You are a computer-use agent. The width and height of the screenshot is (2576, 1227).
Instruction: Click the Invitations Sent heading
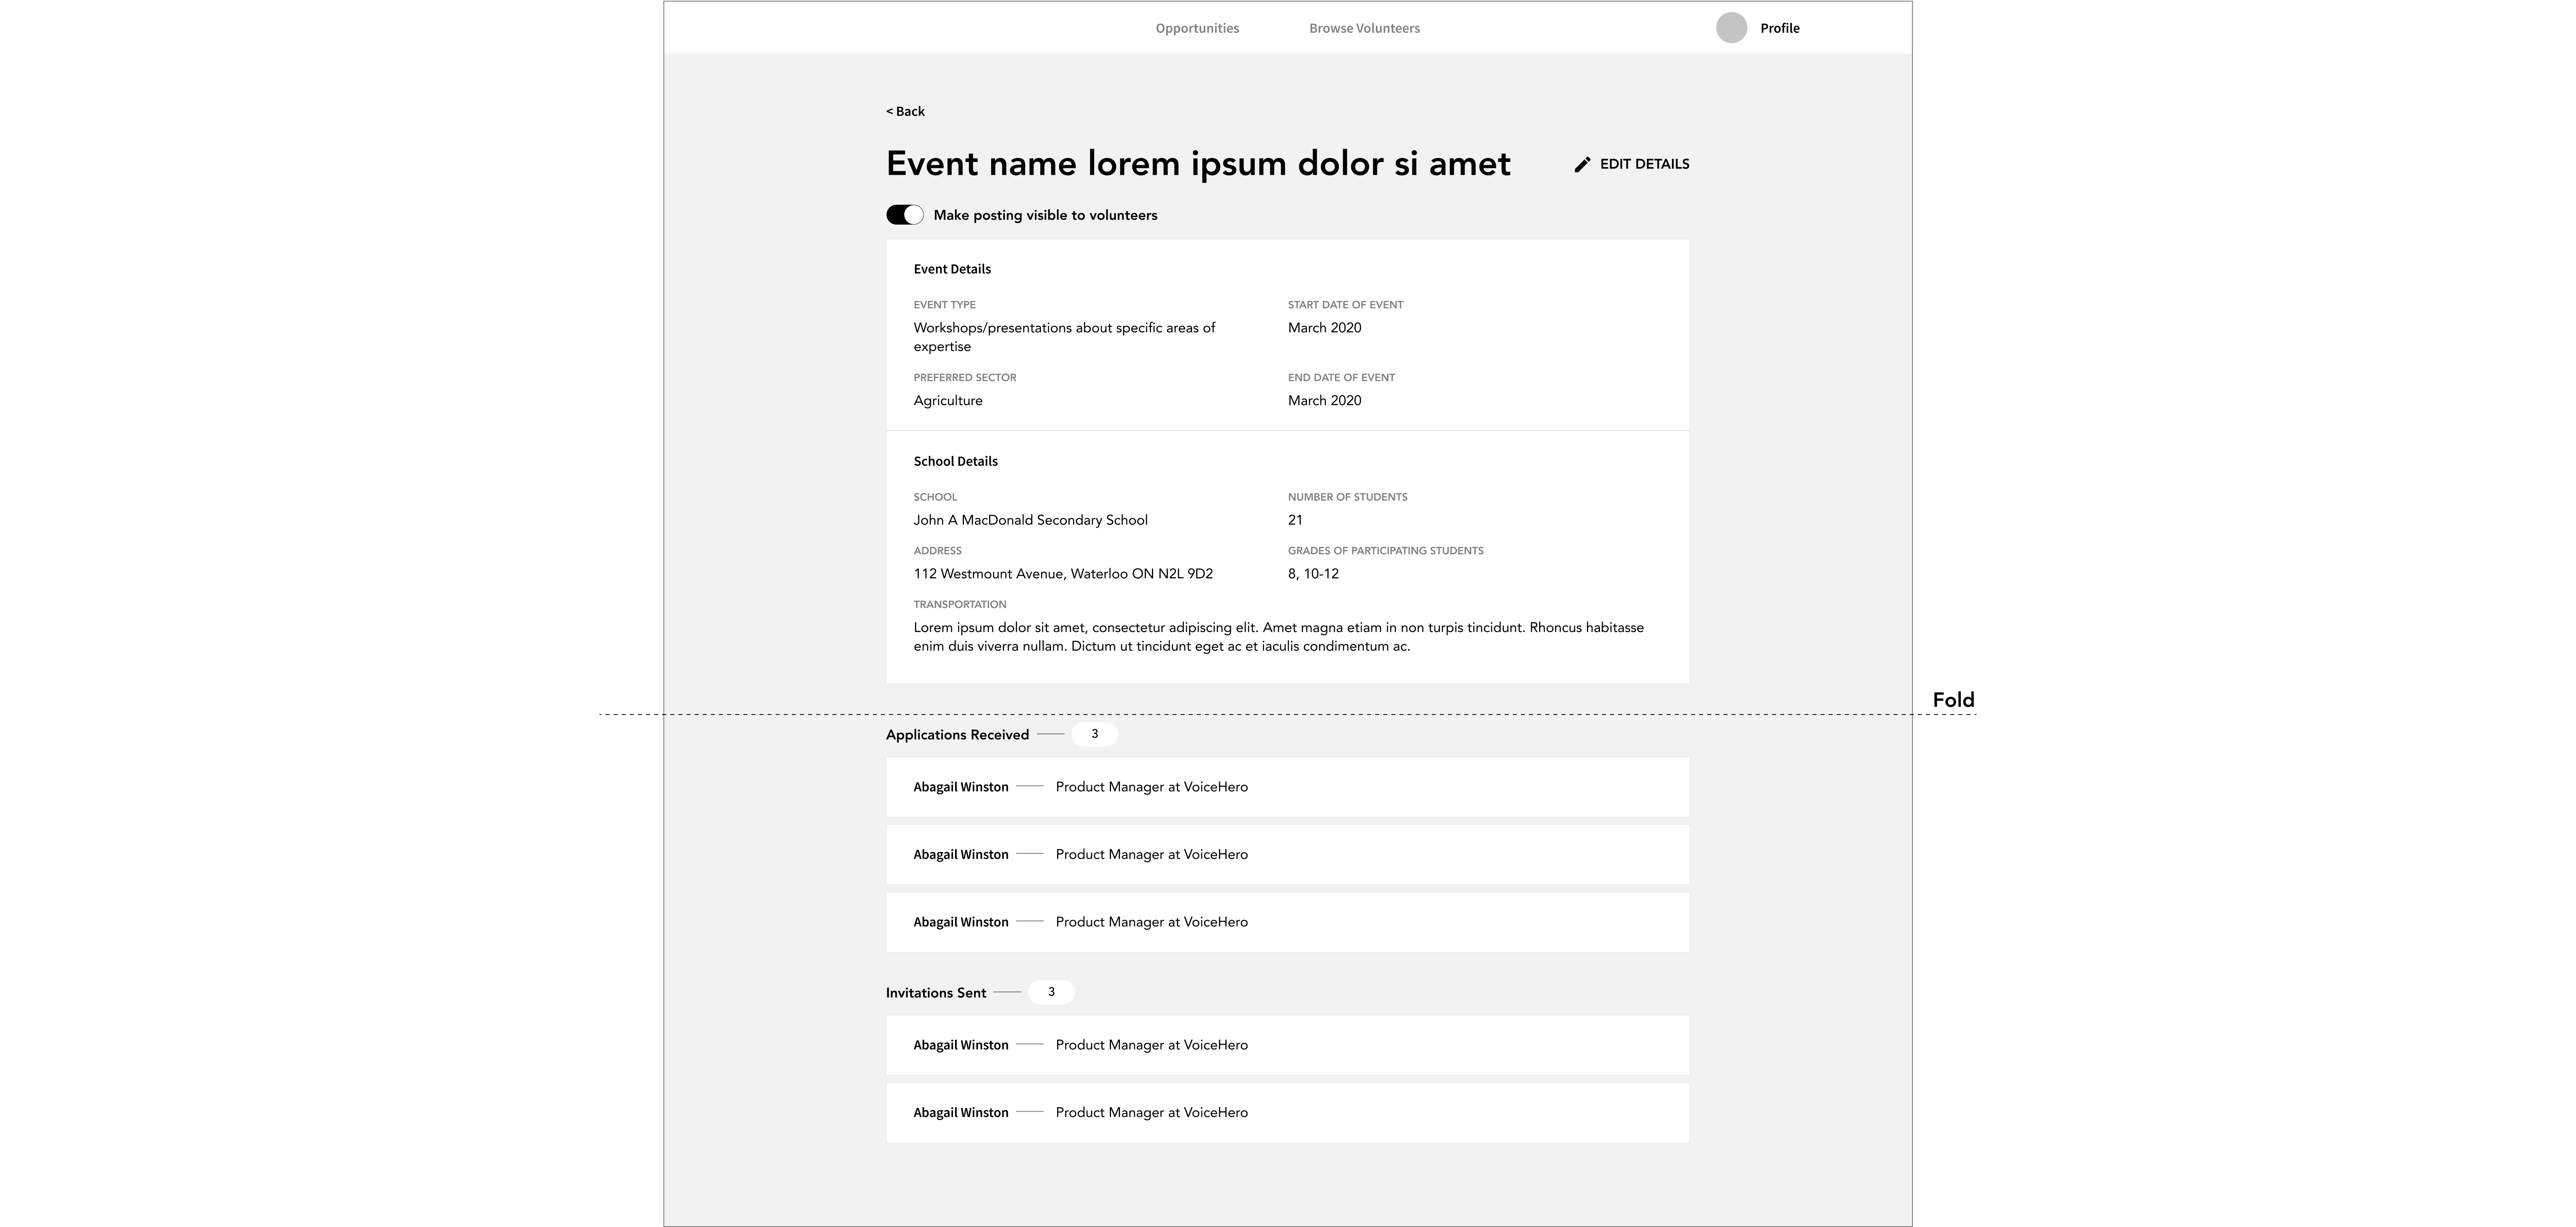point(936,992)
